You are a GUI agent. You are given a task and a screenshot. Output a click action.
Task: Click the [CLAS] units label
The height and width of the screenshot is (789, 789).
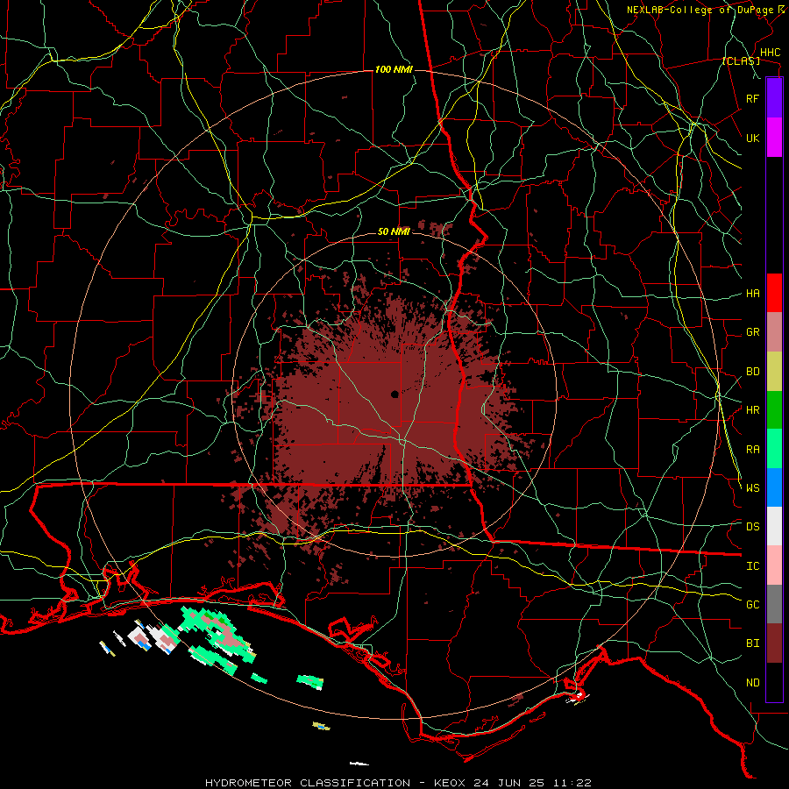coord(741,60)
